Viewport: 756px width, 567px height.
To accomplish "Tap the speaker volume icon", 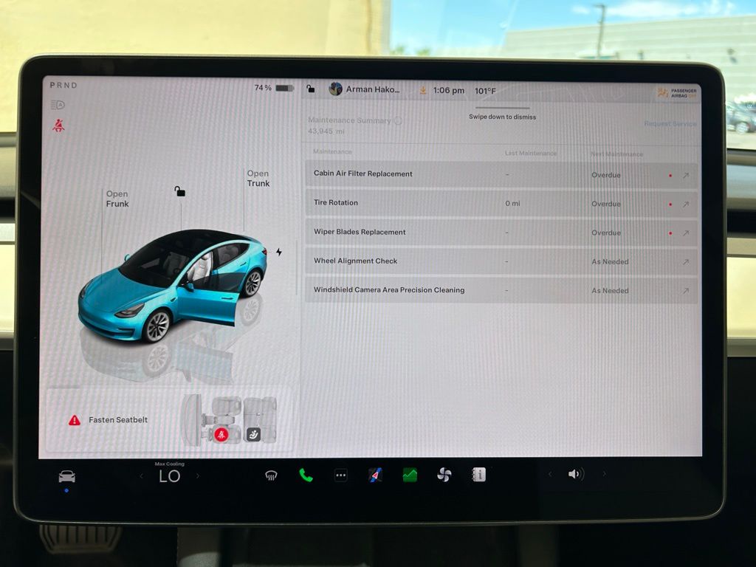I will pos(576,475).
